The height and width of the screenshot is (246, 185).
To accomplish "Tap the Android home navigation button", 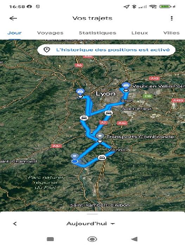I will tap(92, 239).
